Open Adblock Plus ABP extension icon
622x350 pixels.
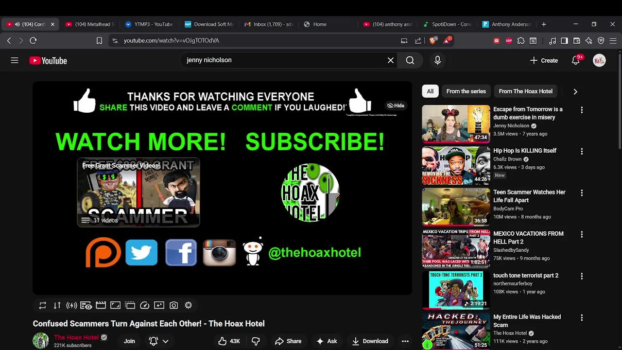[x=509, y=41]
